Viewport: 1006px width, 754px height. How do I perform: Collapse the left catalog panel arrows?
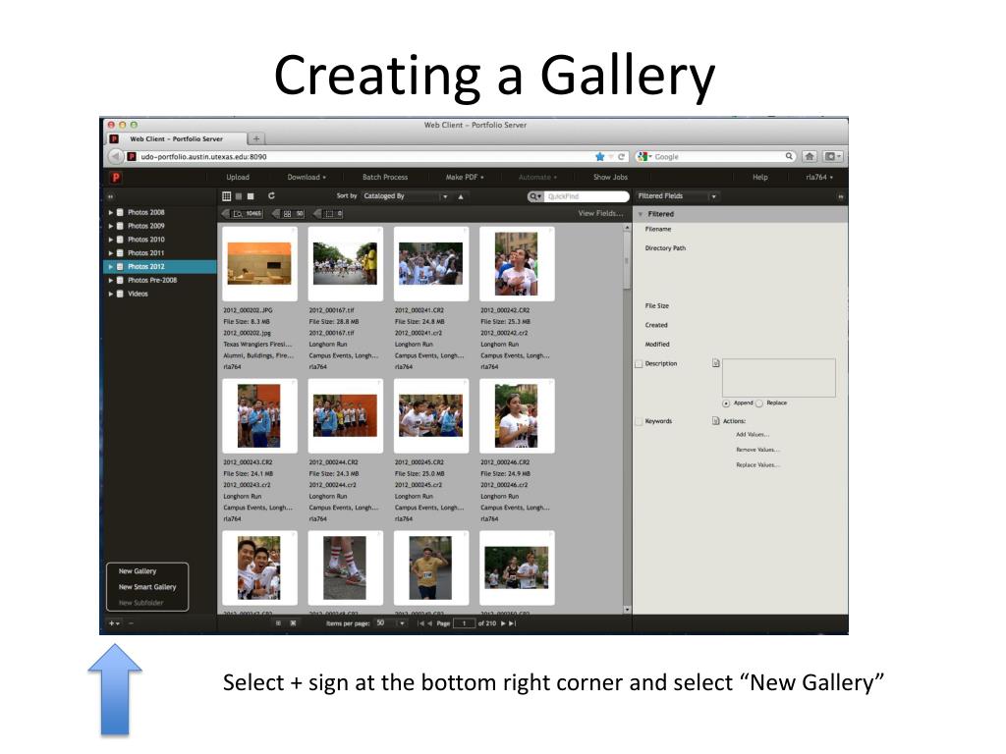tap(110, 196)
